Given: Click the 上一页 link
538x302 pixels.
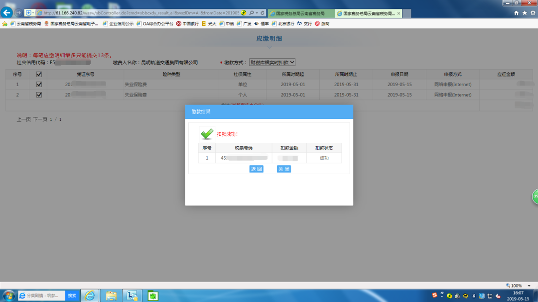Looking at the screenshot, I should pos(24,119).
